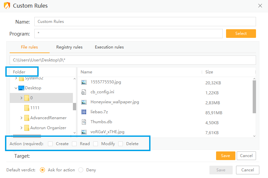Click the Honeyview_wallpaper.jpg image icon
Image resolution: width=268 pixels, height=178 pixels.
point(84,102)
